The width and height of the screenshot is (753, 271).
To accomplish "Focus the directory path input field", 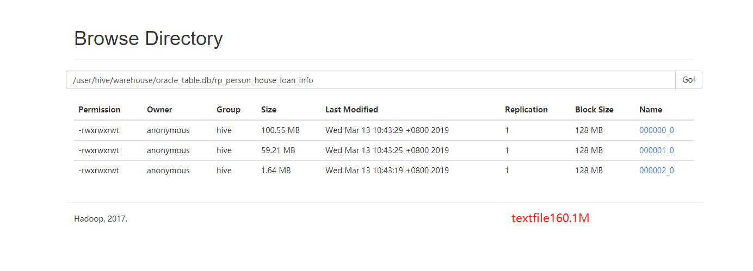I will pyautogui.click(x=371, y=80).
